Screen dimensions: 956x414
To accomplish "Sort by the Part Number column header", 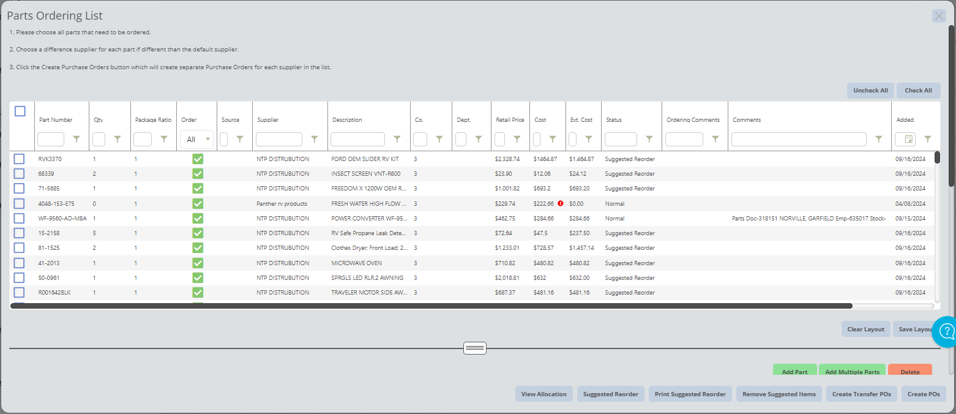I will (x=56, y=120).
